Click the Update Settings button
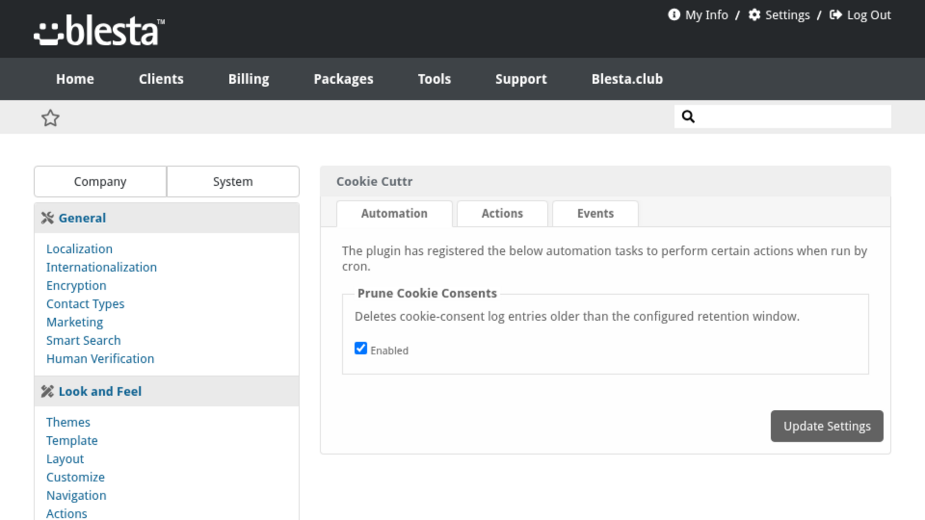This screenshot has height=520, width=925. (827, 426)
